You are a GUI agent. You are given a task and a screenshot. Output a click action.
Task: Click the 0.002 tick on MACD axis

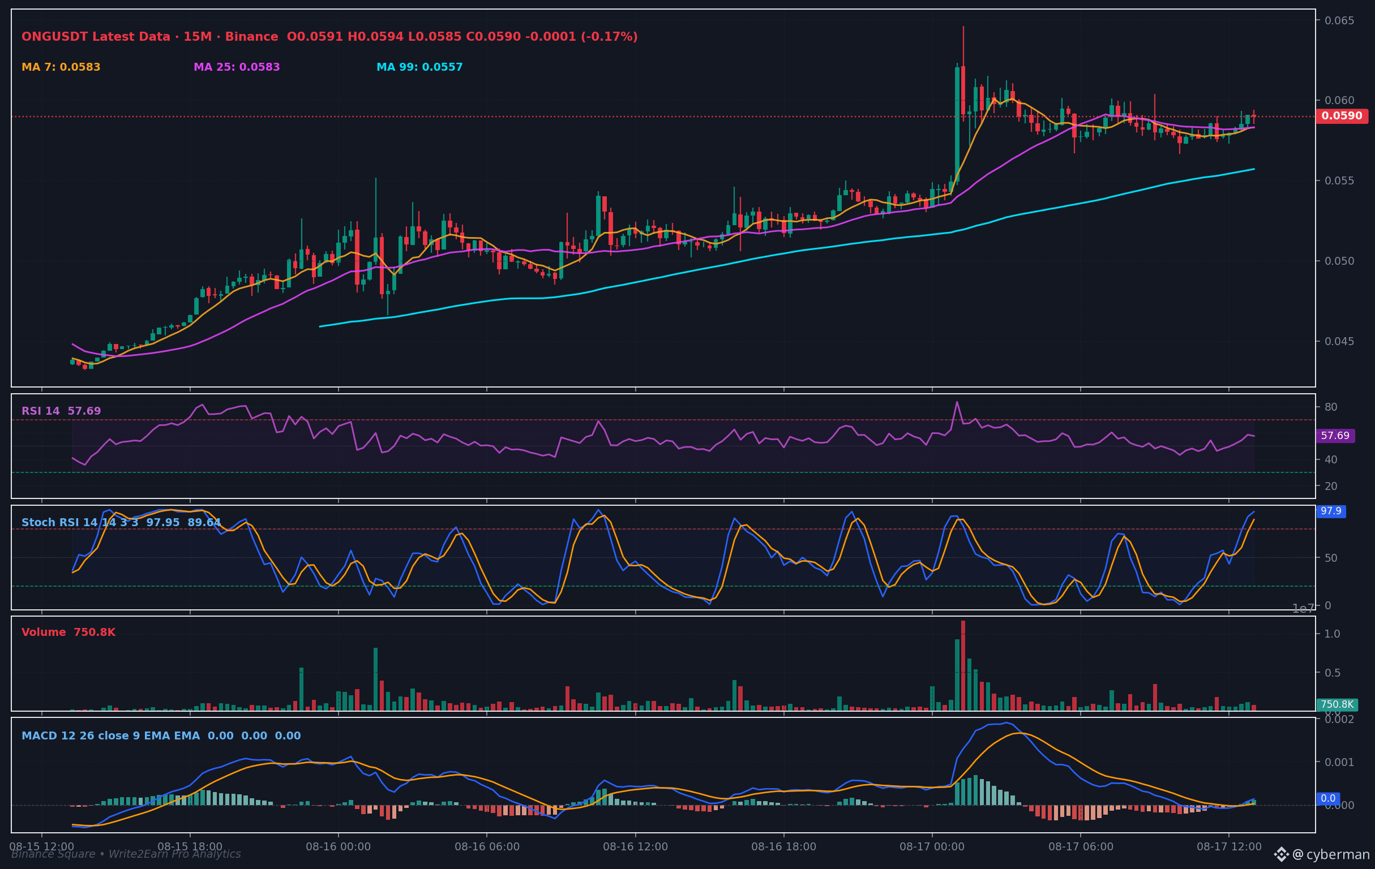1339,719
